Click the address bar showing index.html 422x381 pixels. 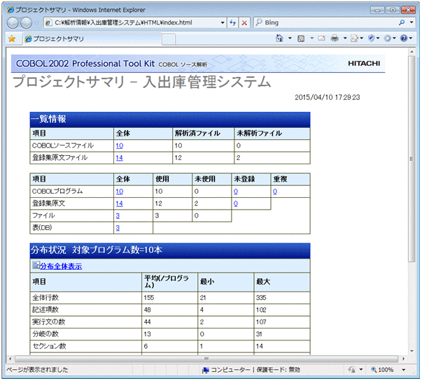tap(134, 22)
